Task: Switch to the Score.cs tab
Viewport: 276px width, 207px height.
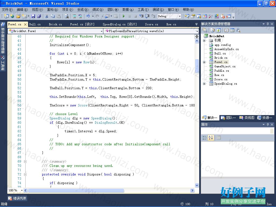Action: (x=151, y=24)
